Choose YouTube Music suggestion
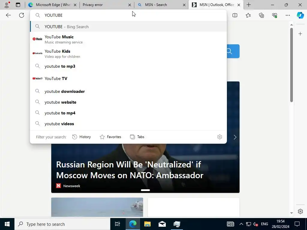This screenshot has height=230, width=307. click(128, 39)
